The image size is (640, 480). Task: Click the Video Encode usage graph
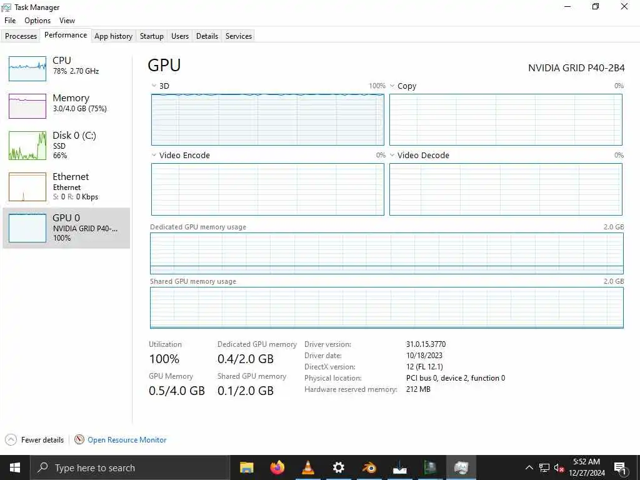(267, 189)
